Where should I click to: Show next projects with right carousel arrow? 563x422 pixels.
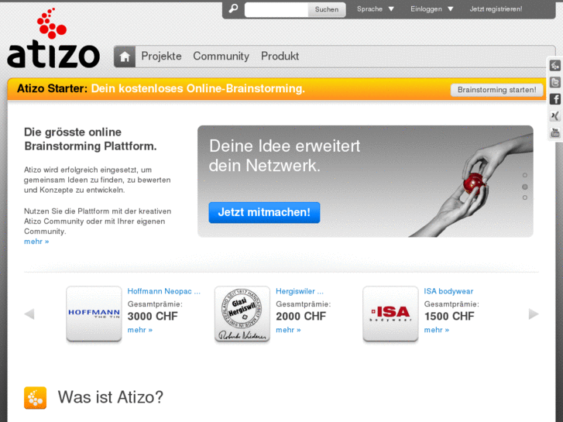click(x=534, y=314)
